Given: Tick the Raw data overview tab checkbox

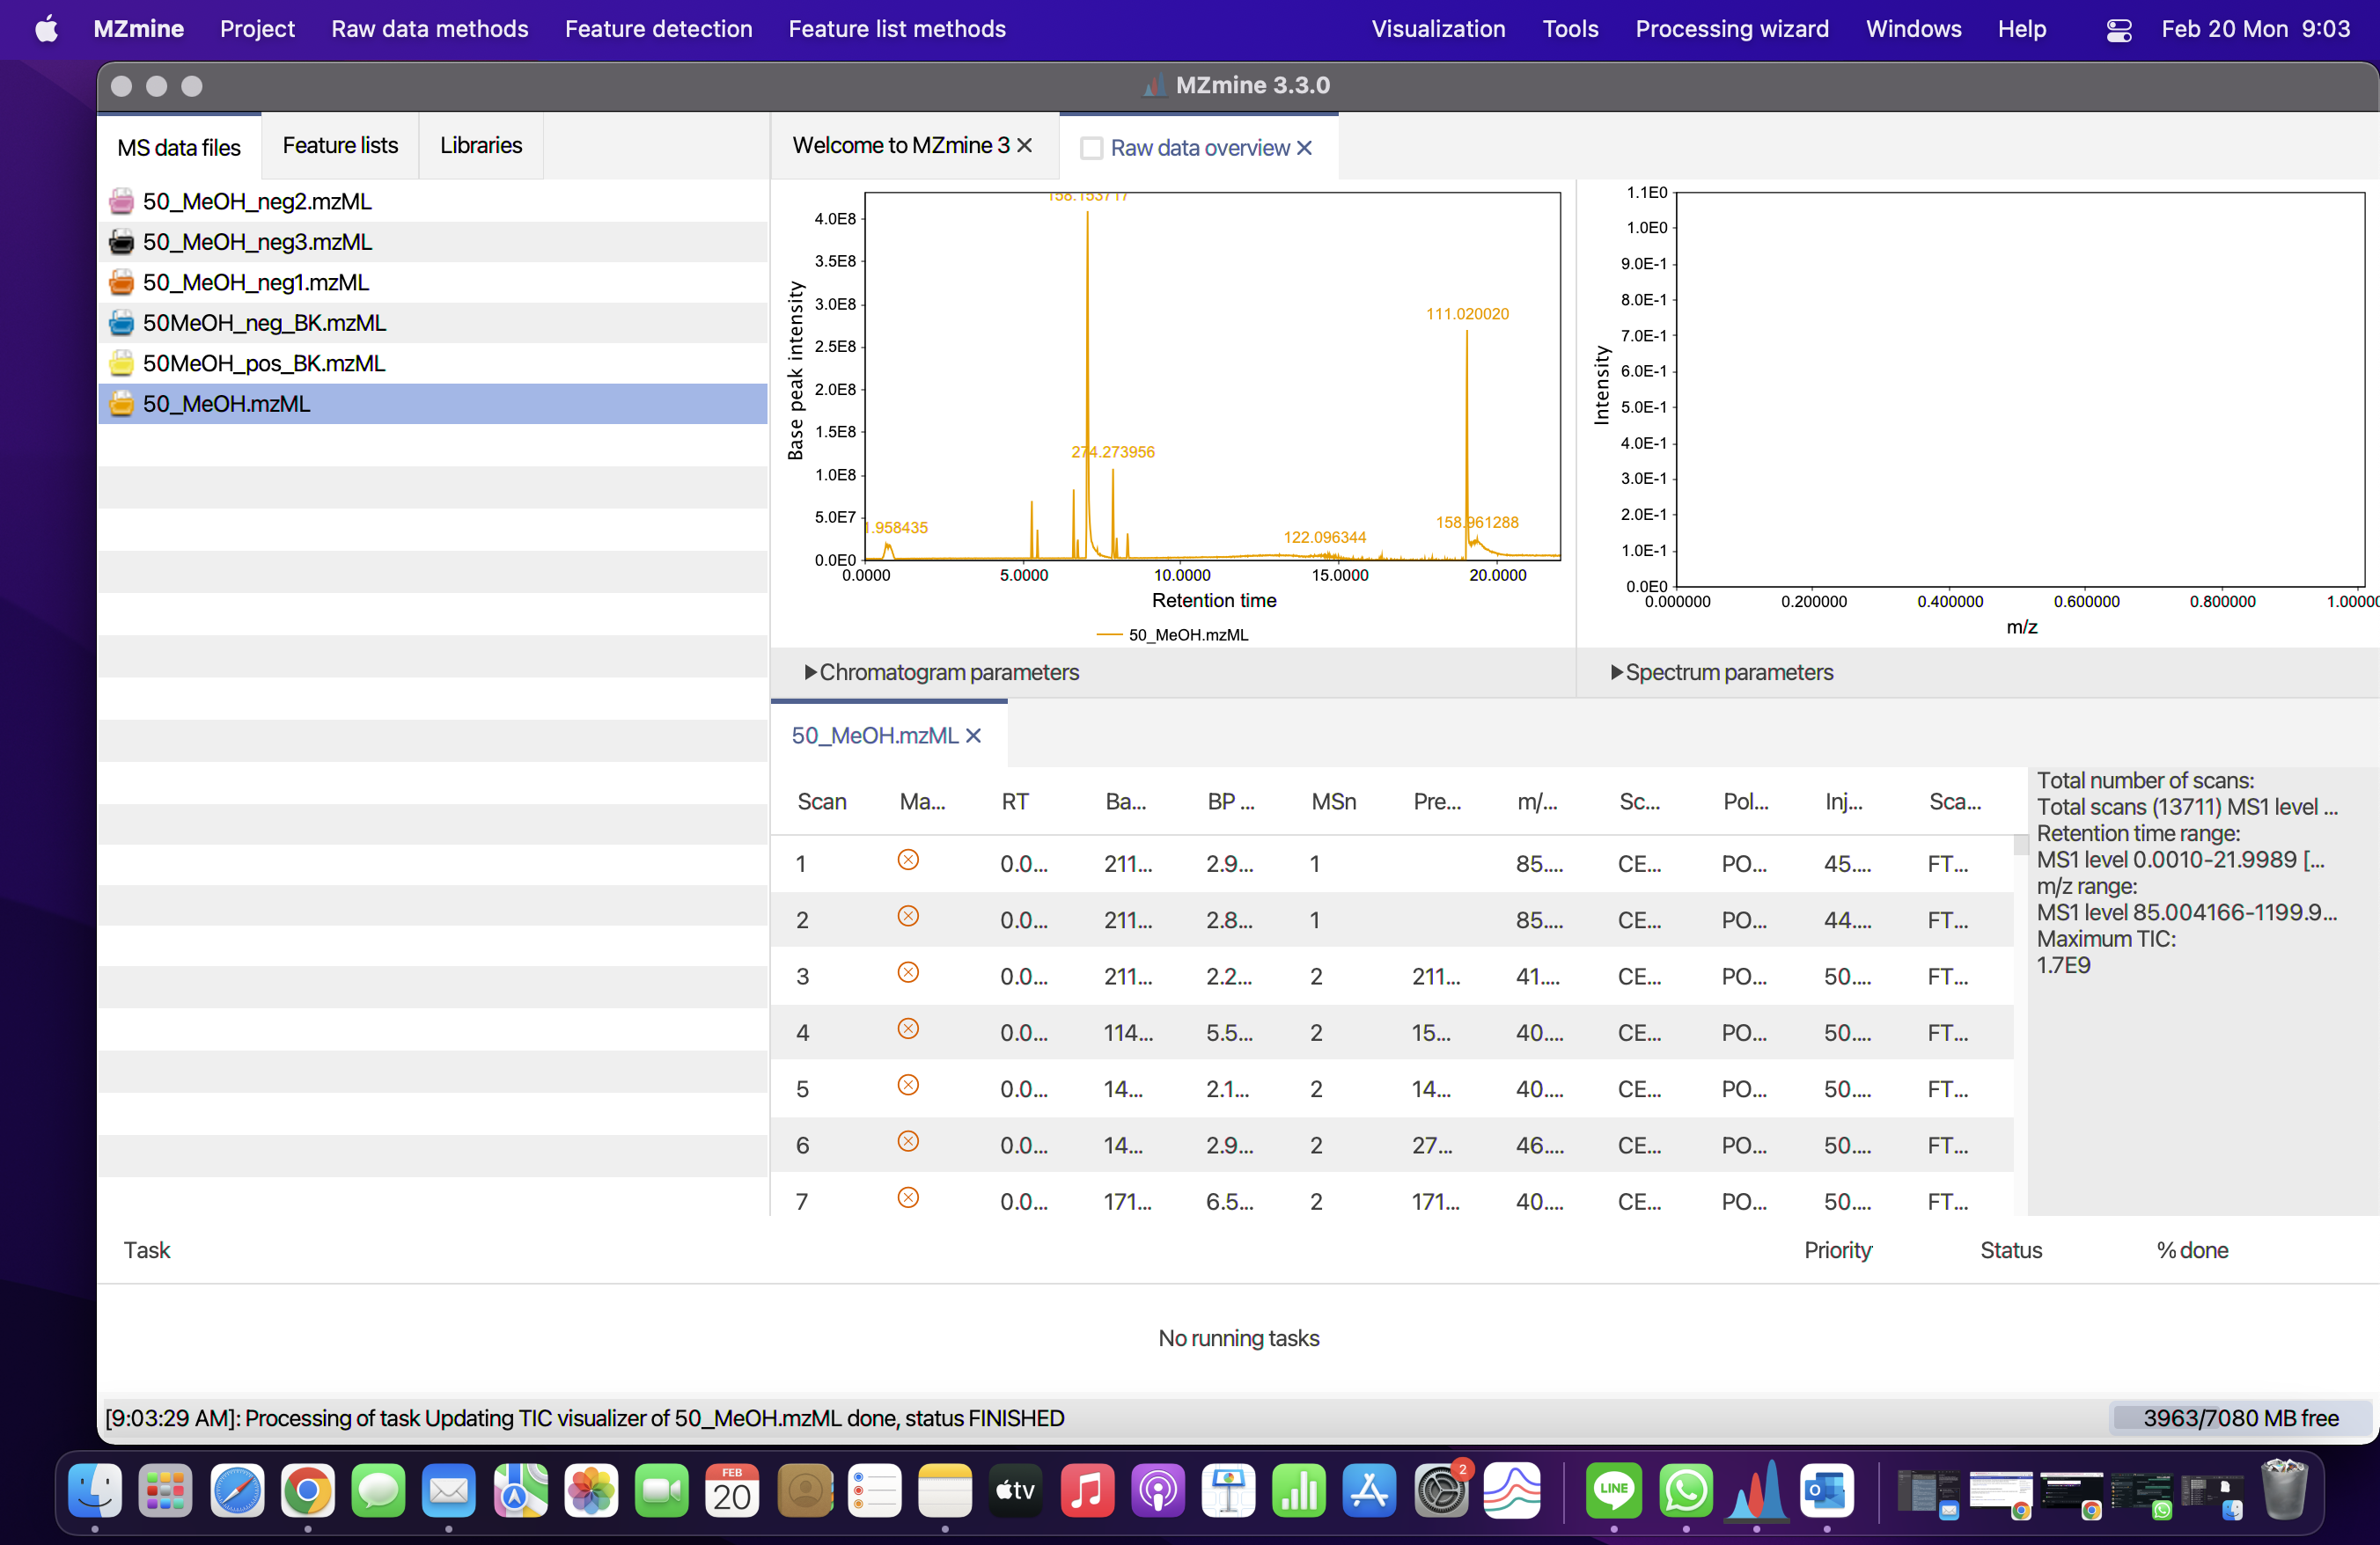Looking at the screenshot, I should tap(1092, 149).
